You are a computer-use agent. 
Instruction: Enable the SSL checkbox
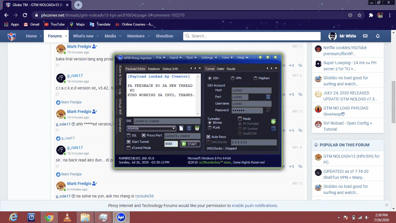point(128,136)
